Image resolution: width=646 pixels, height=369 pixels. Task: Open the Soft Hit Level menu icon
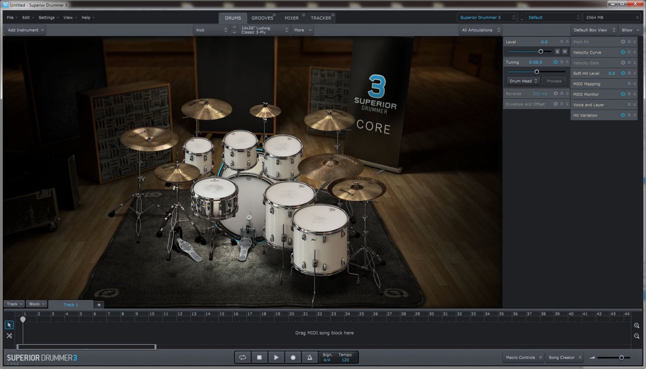(629, 73)
